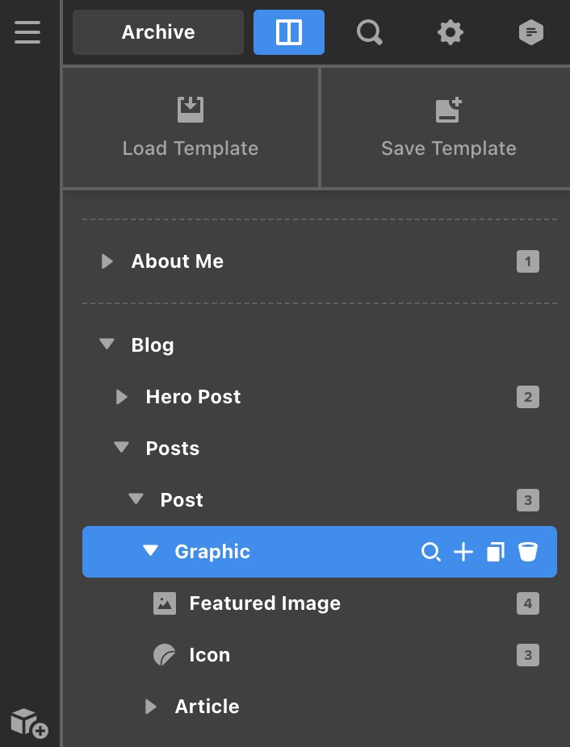
Task: Collapse the Posts group
Action: pyautogui.click(x=121, y=448)
